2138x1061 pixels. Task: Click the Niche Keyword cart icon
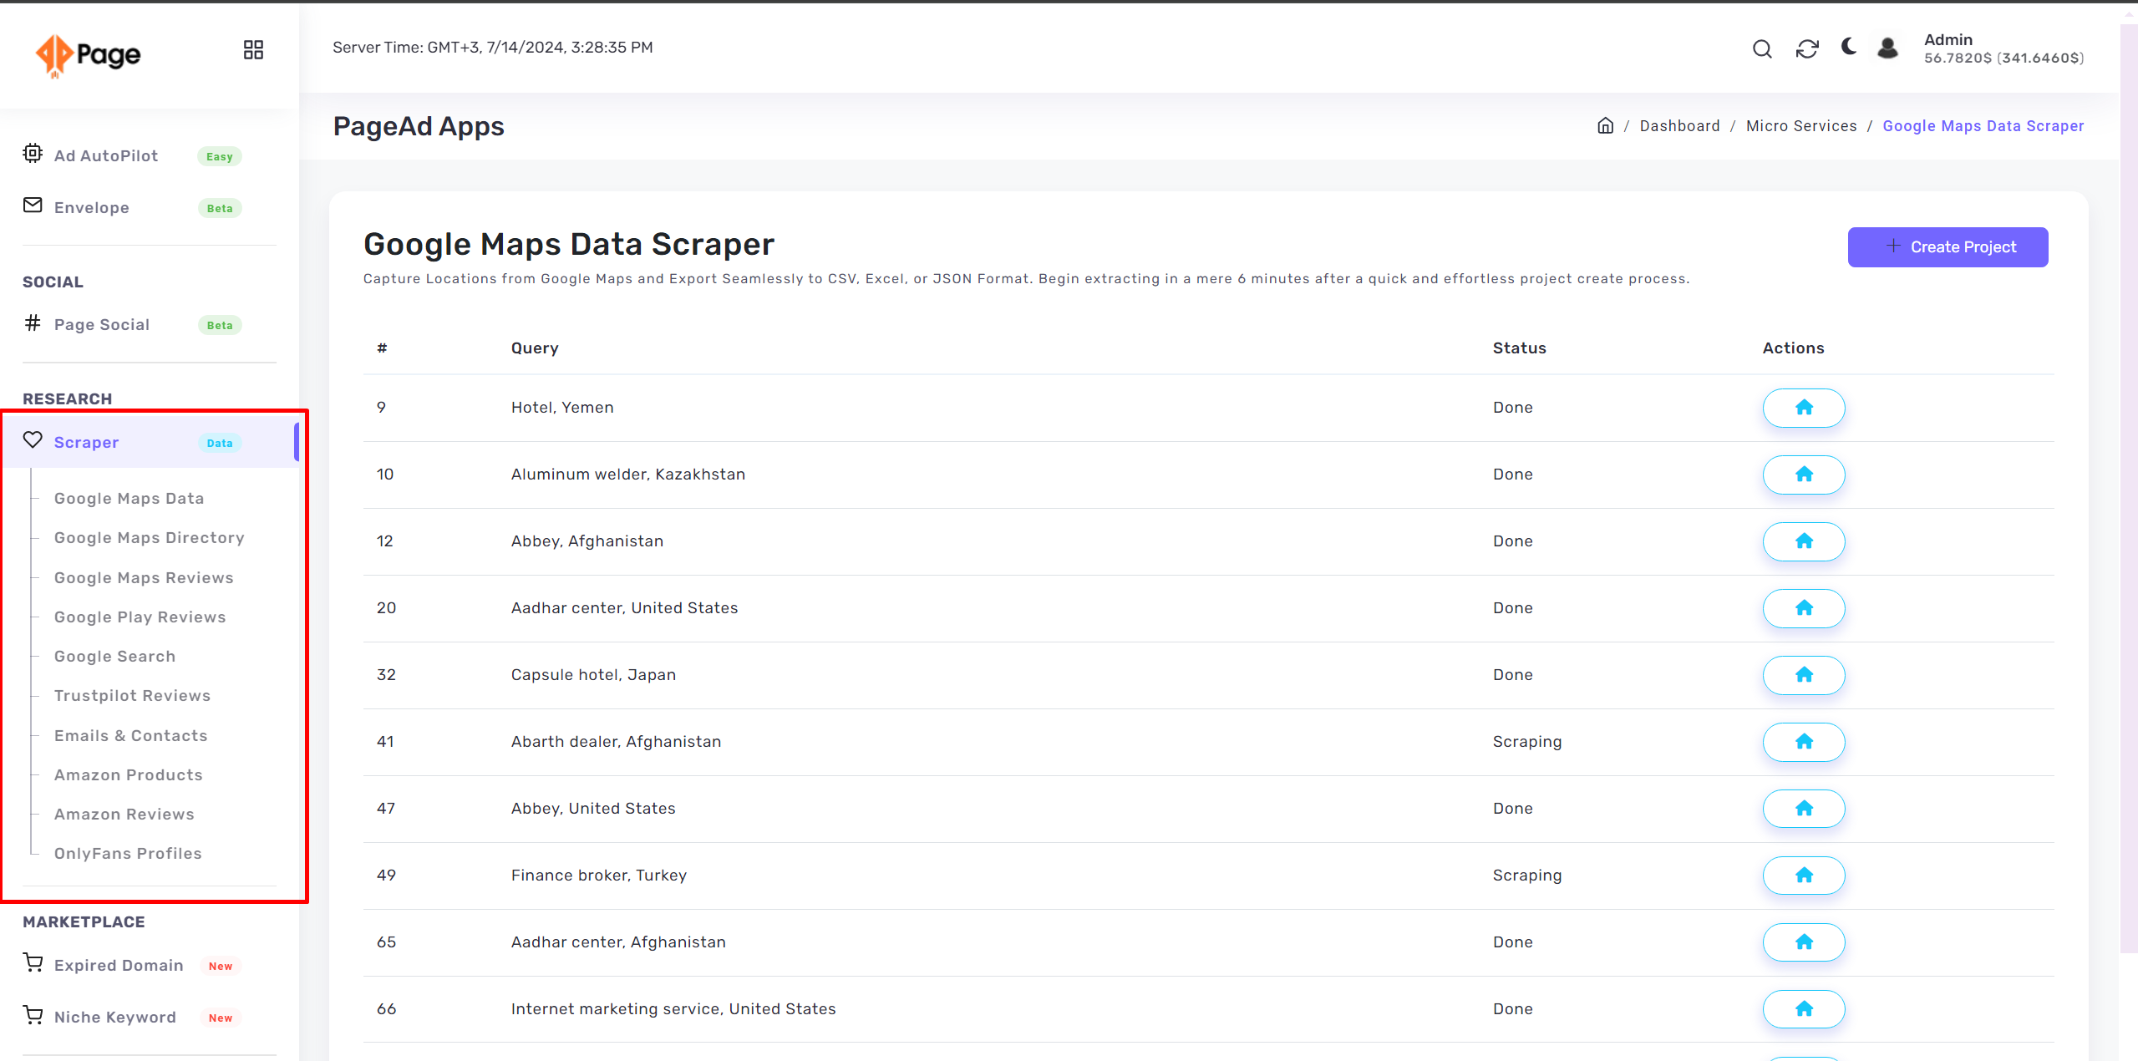(33, 1015)
